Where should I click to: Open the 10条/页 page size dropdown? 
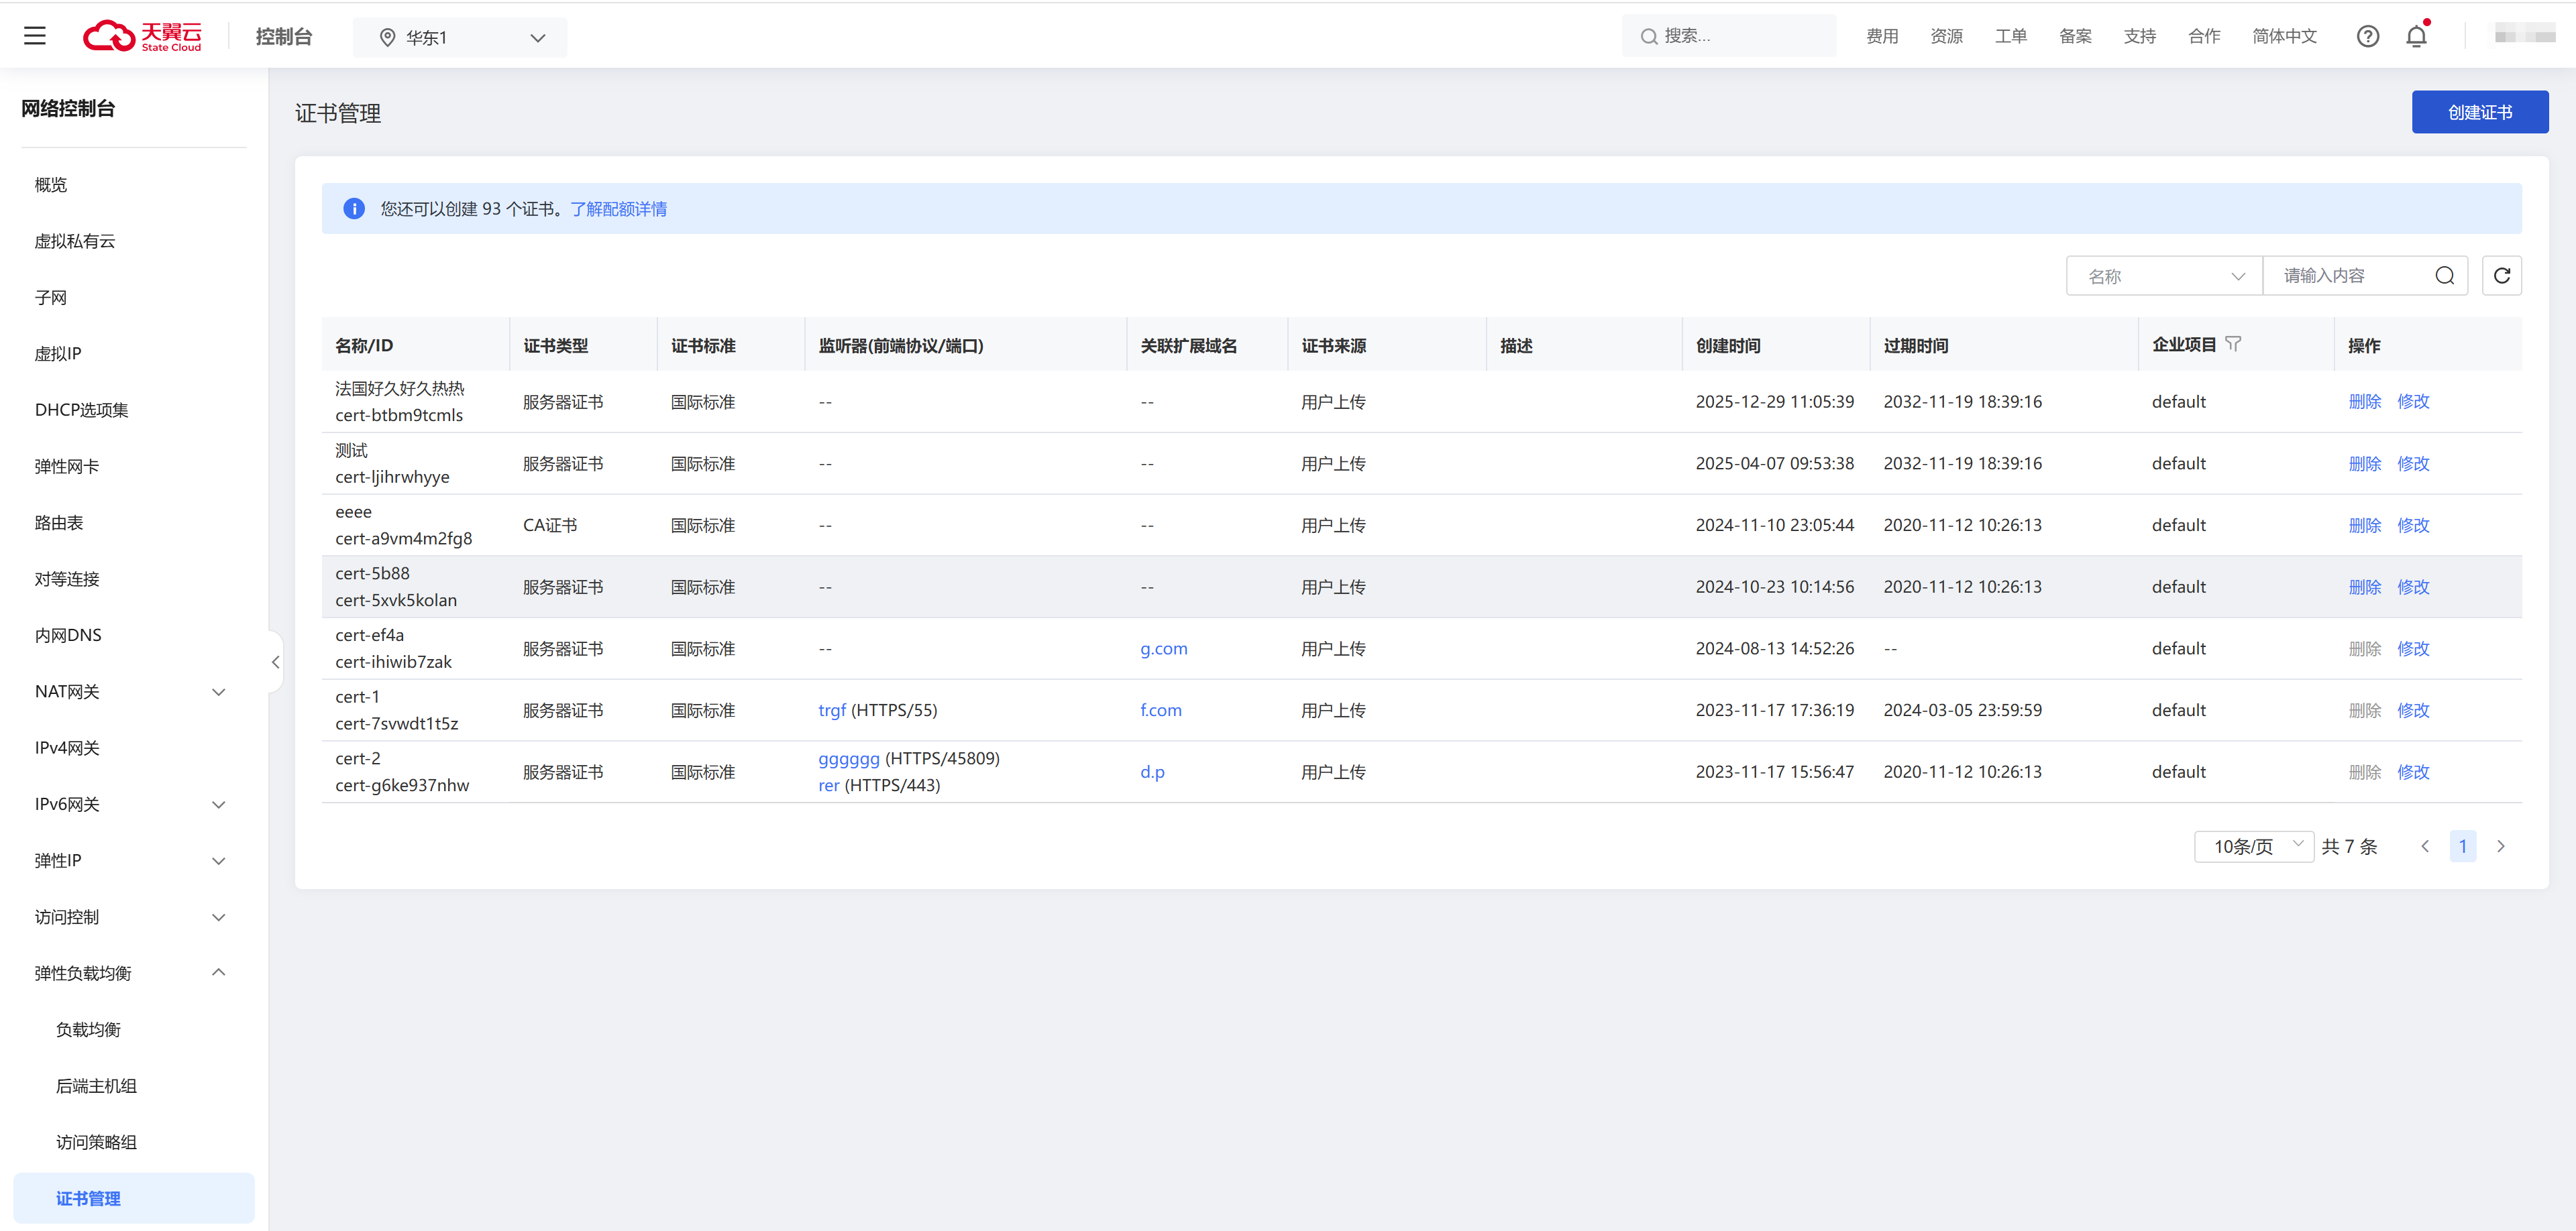pos(2253,846)
